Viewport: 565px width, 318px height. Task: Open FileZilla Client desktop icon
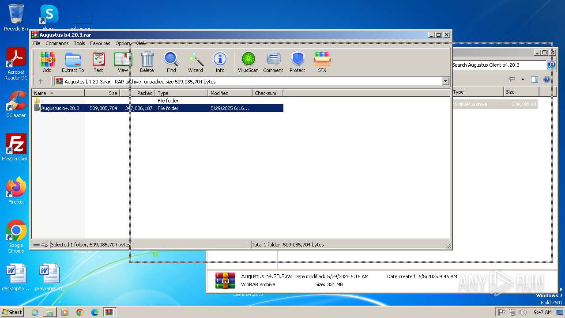16,147
